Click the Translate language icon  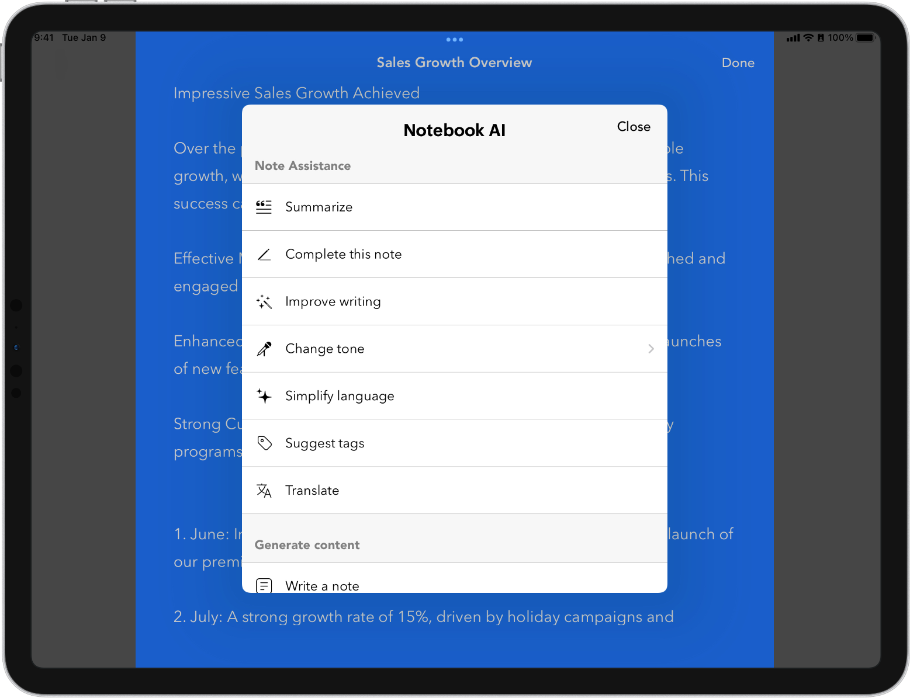(264, 491)
